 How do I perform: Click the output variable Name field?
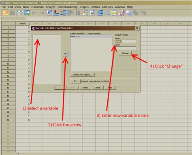click(x=125, y=41)
